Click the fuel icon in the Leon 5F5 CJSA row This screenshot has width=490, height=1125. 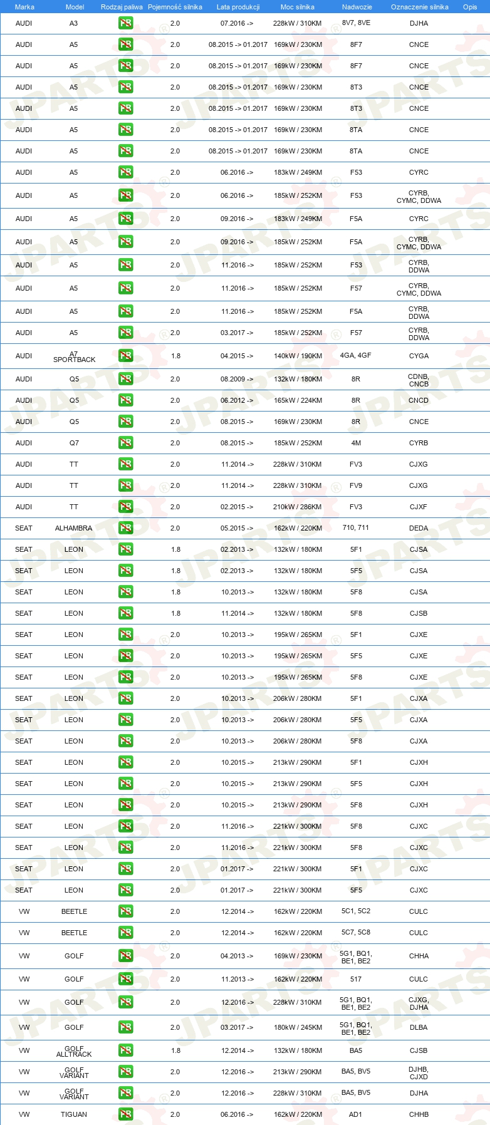125,571
